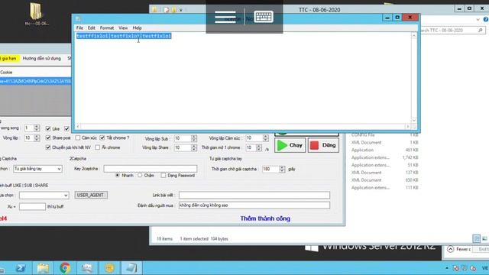489x275 pixels.
Task: Open Google Chrome from the taskbar
Action: [65, 268]
